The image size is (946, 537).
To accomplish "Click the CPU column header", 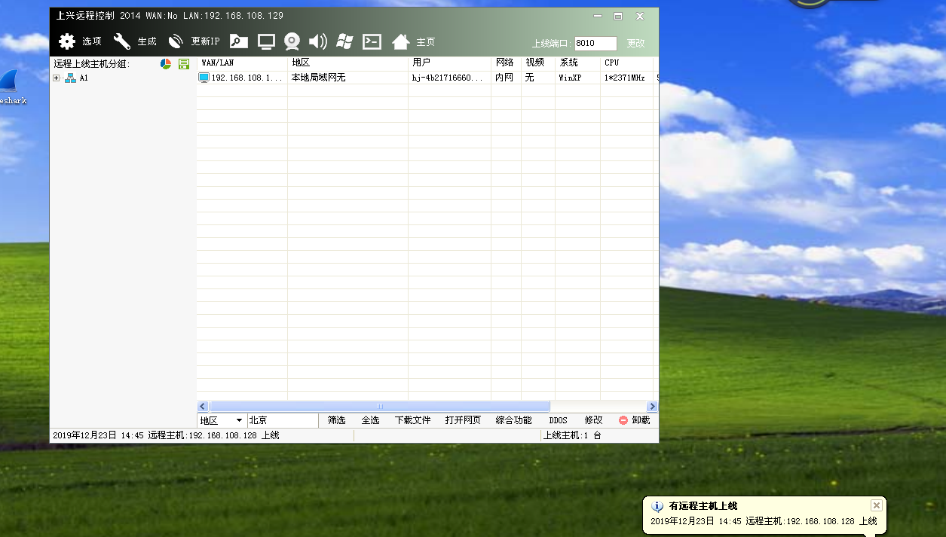I will 626,63.
